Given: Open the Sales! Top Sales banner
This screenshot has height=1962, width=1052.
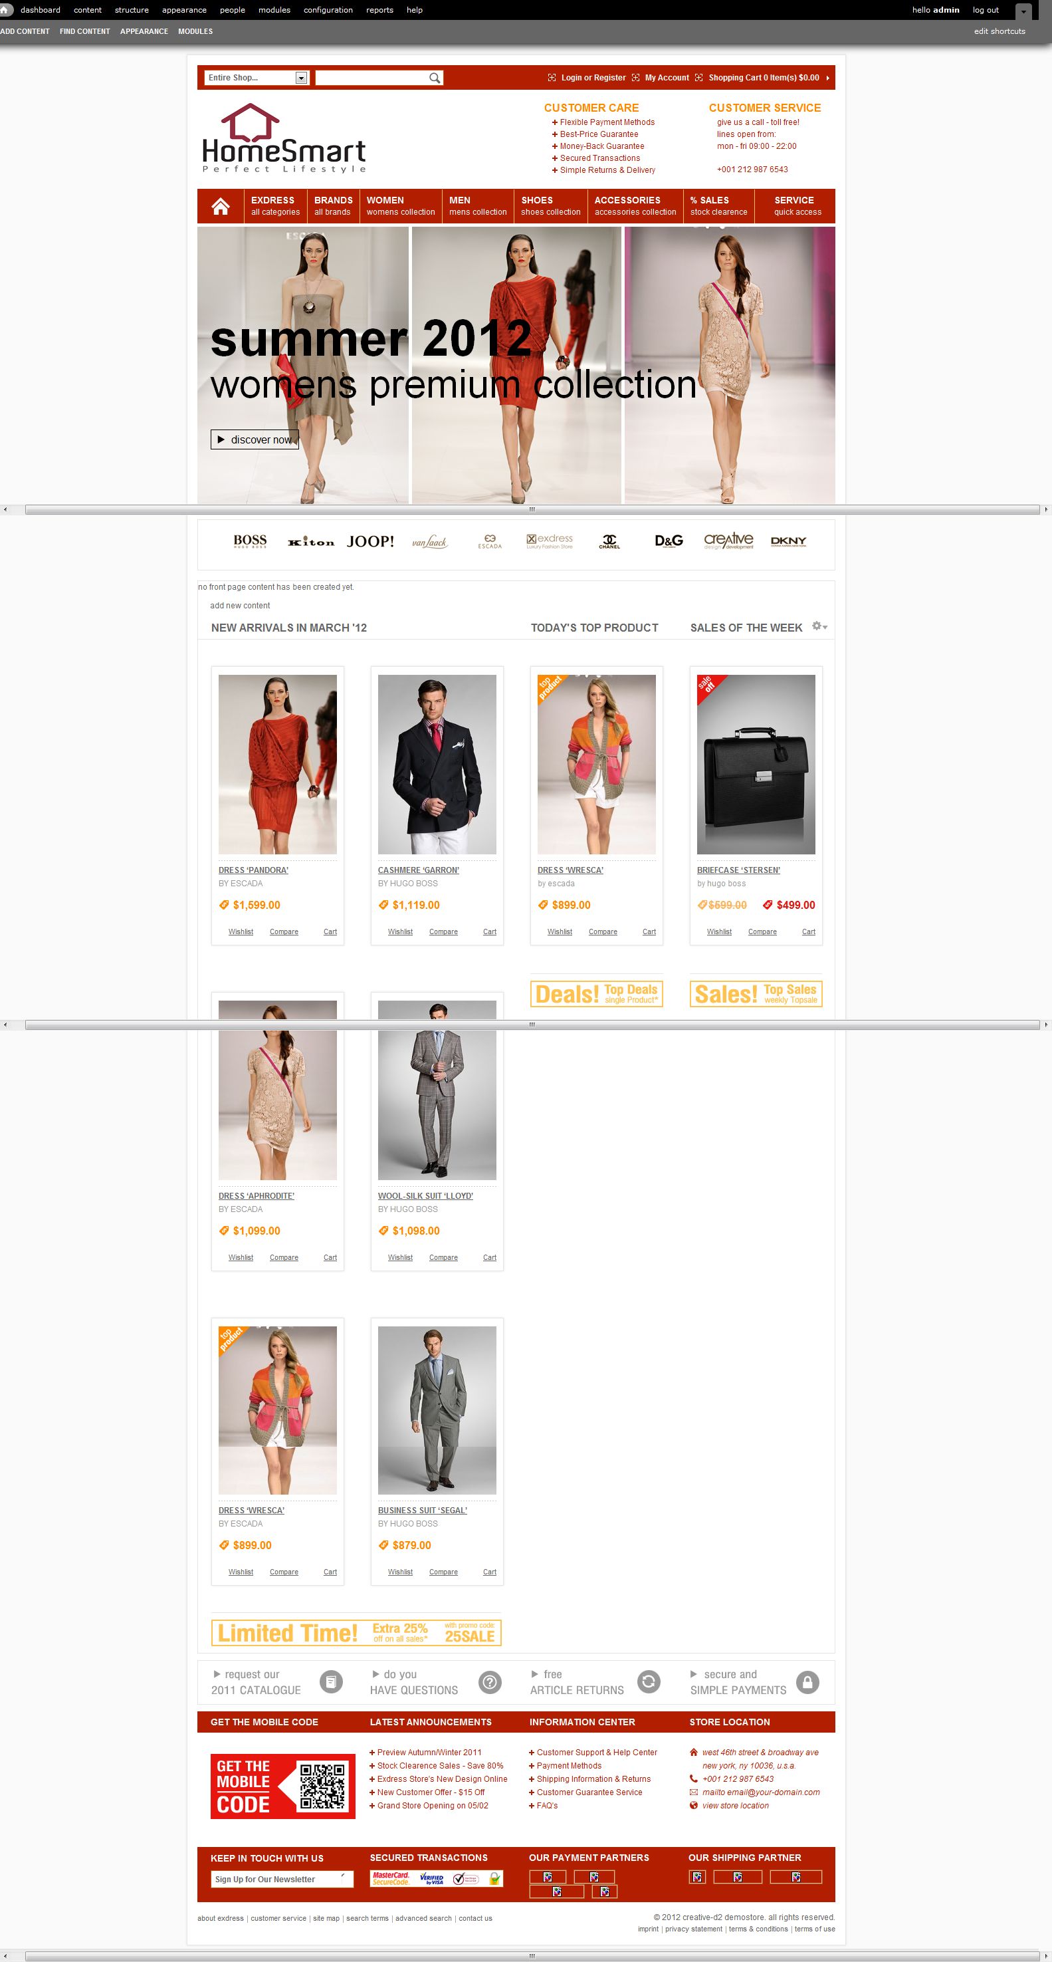Looking at the screenshot, I should click(x=756, y=994).
